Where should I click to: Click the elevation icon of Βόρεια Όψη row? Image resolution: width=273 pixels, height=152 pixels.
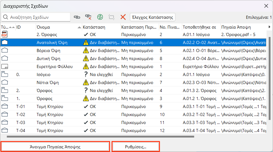pos(5,50)
